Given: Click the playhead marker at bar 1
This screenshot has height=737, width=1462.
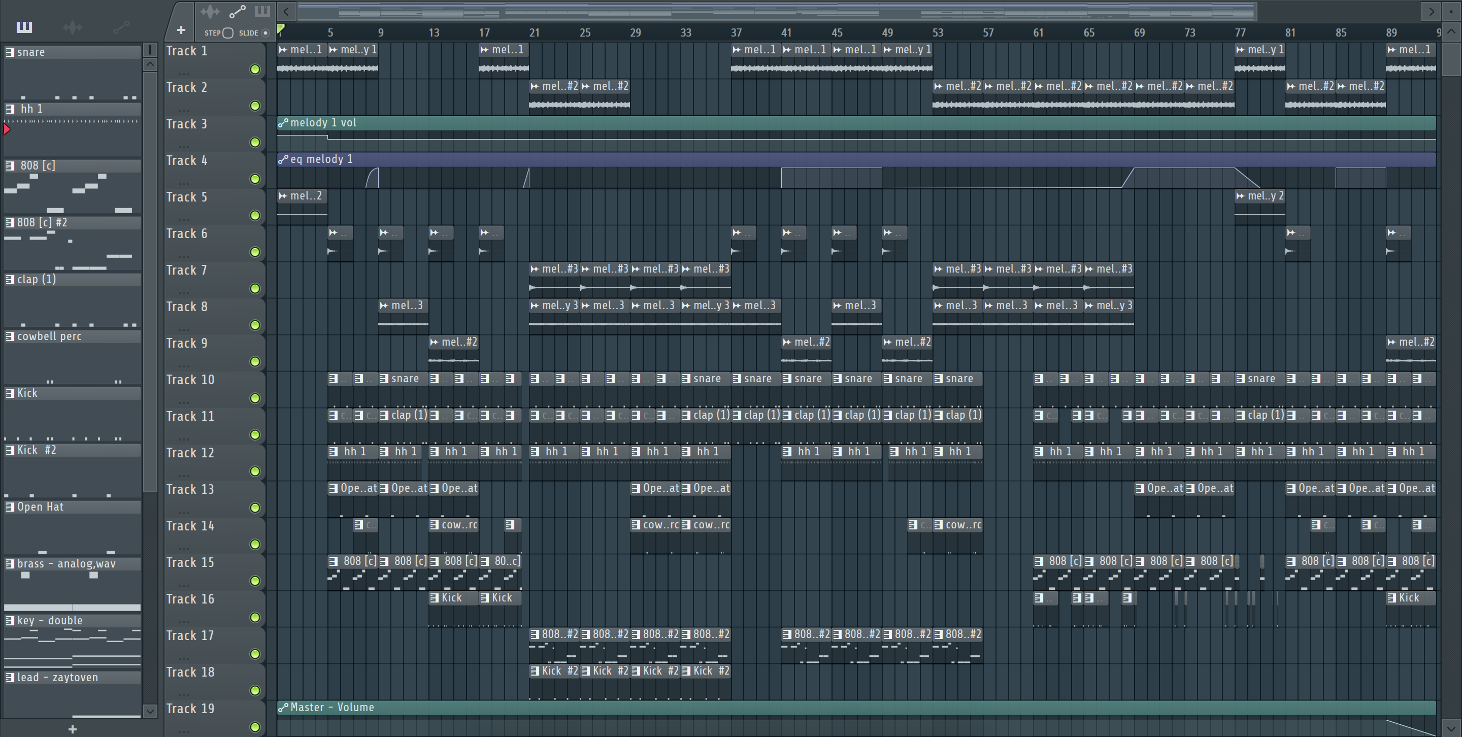Looking at the screenshot, I should coord(281,29).
